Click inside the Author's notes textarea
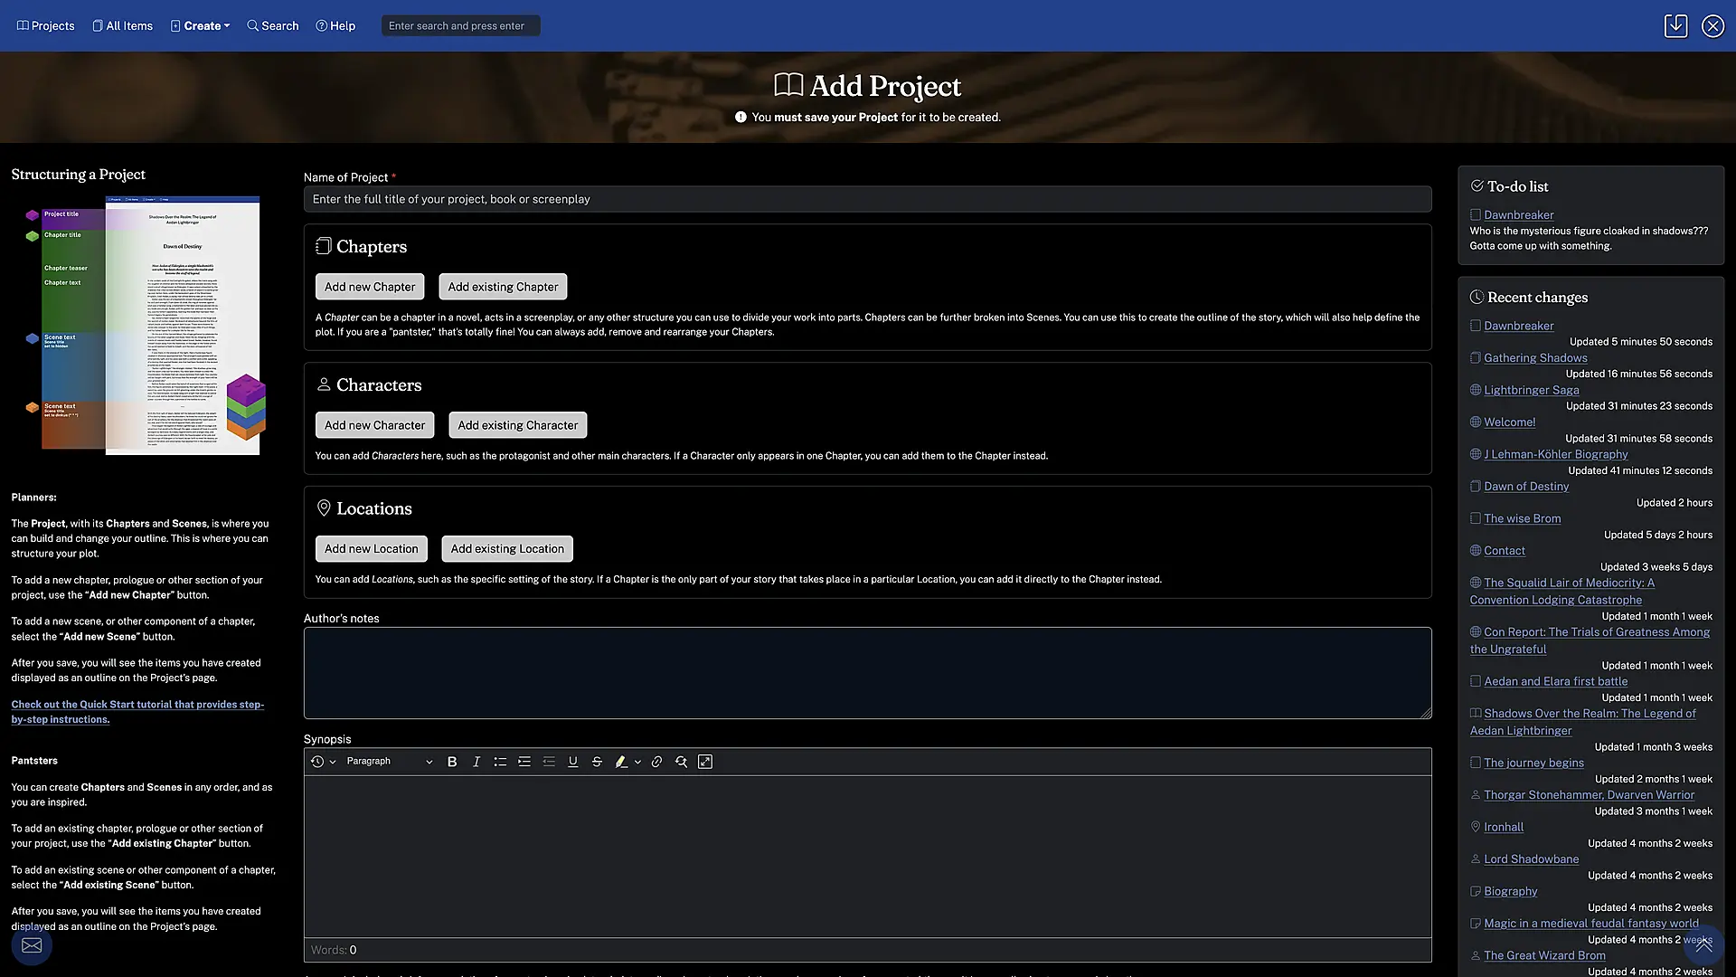This screenshot has width=1736, height=977. click(867, 673)
